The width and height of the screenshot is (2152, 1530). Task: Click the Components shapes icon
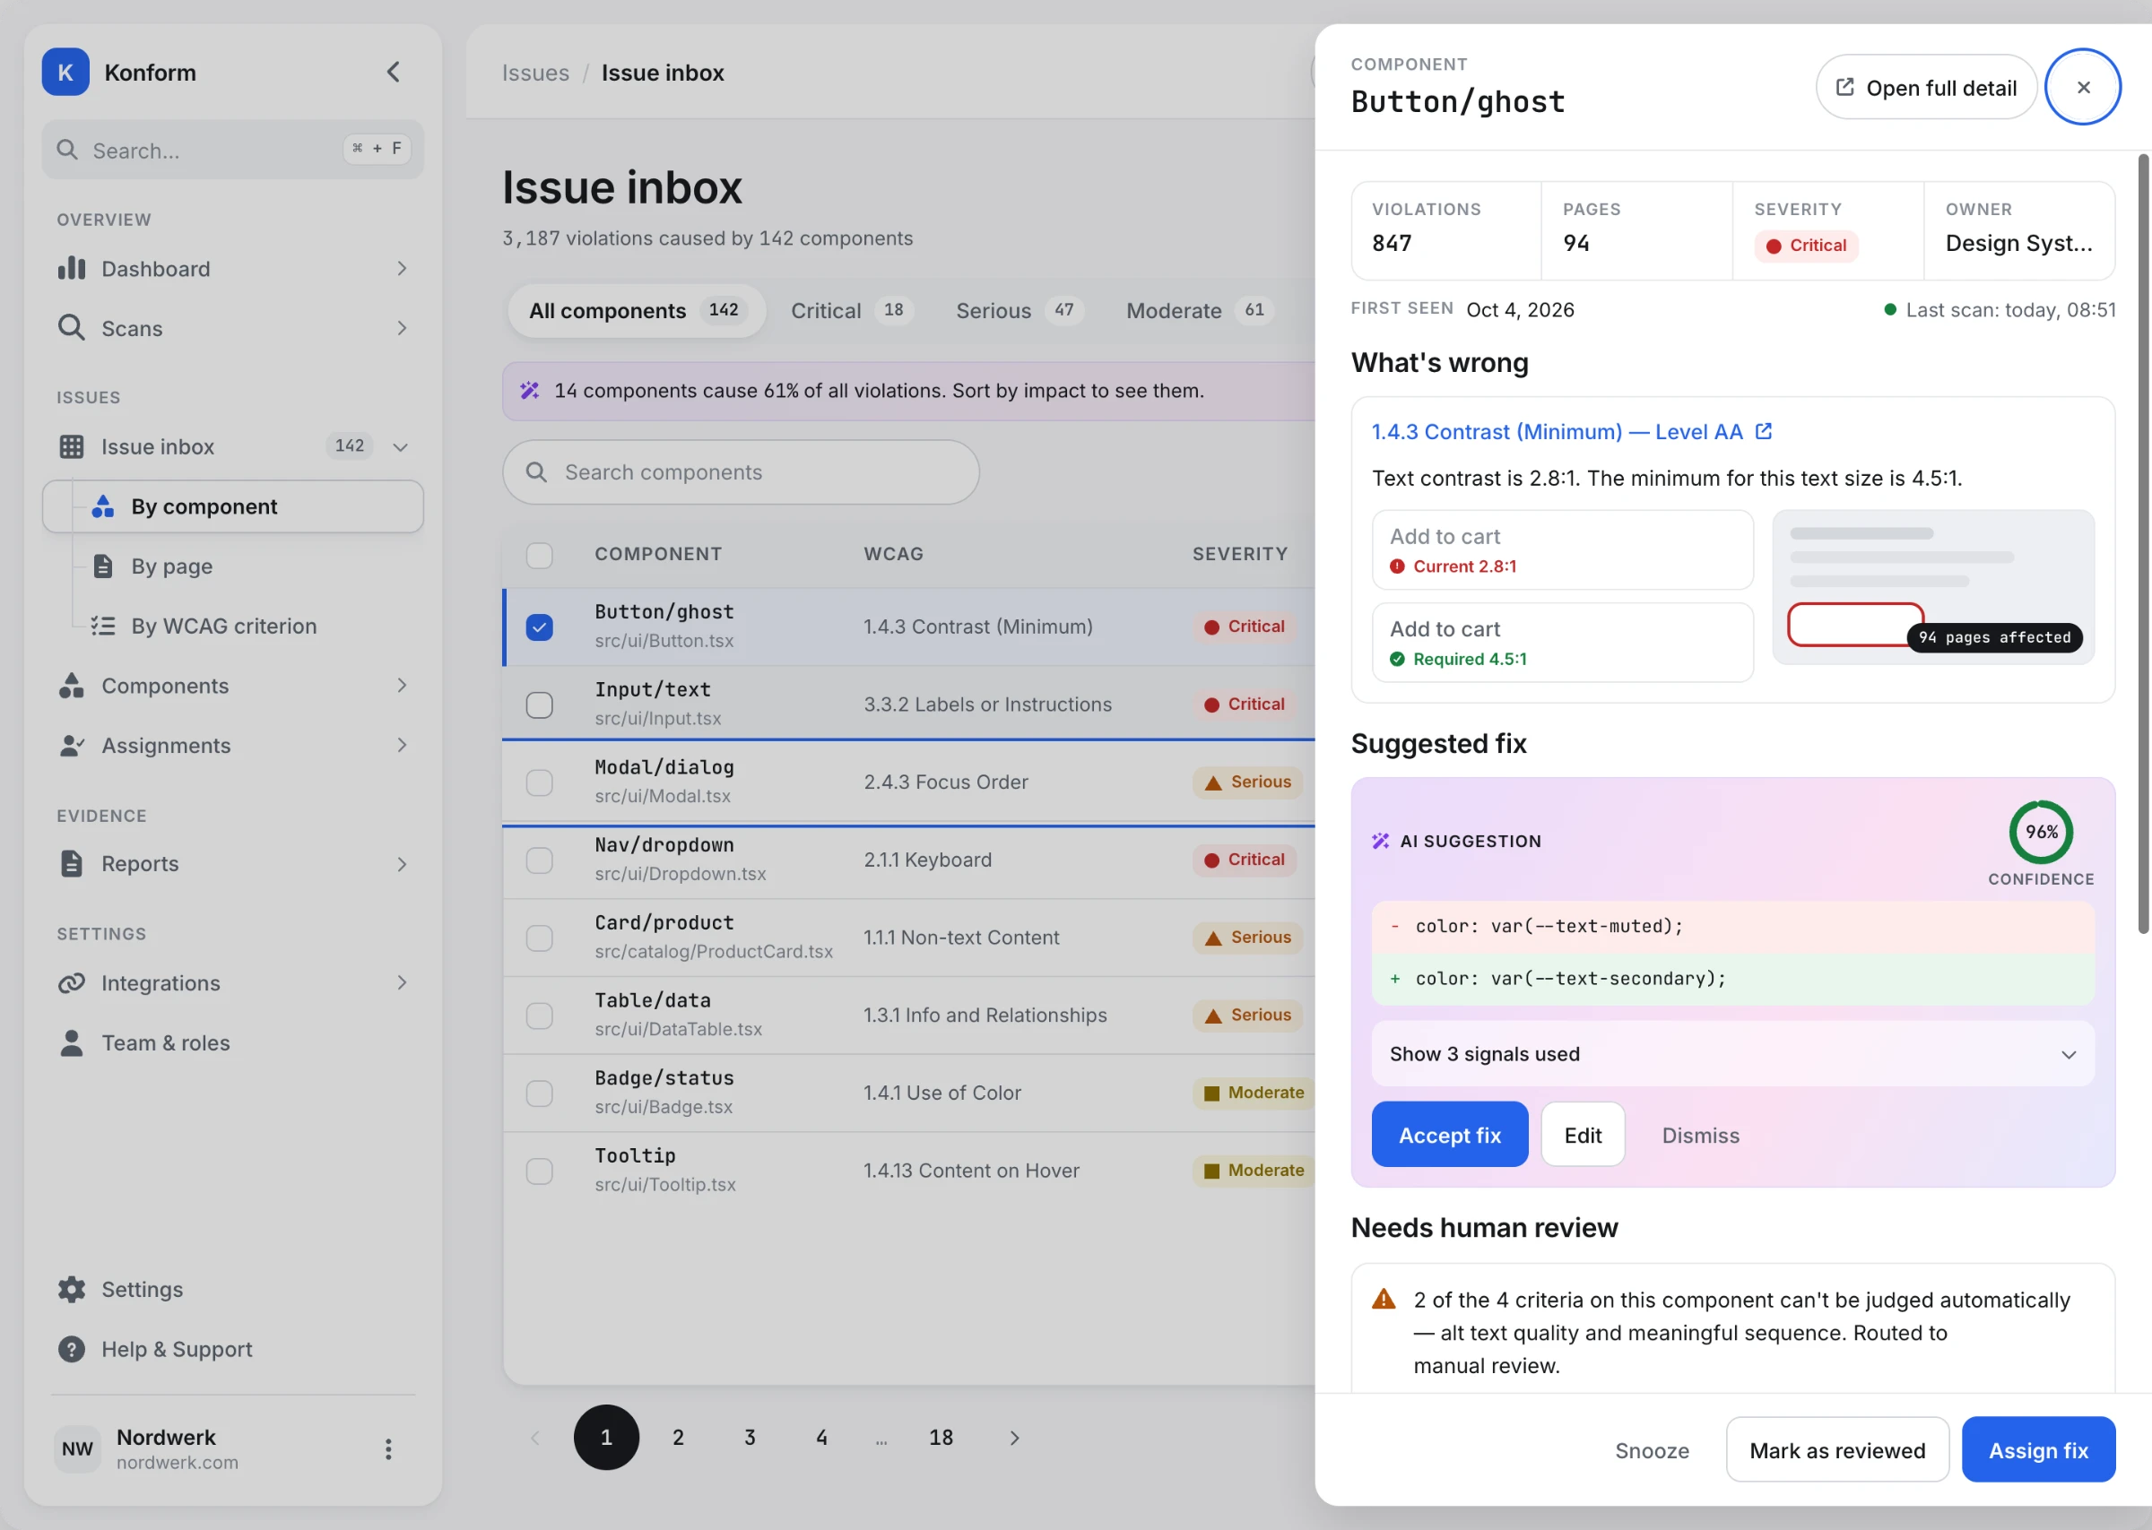pyautogui.click(x=72, y=686)
